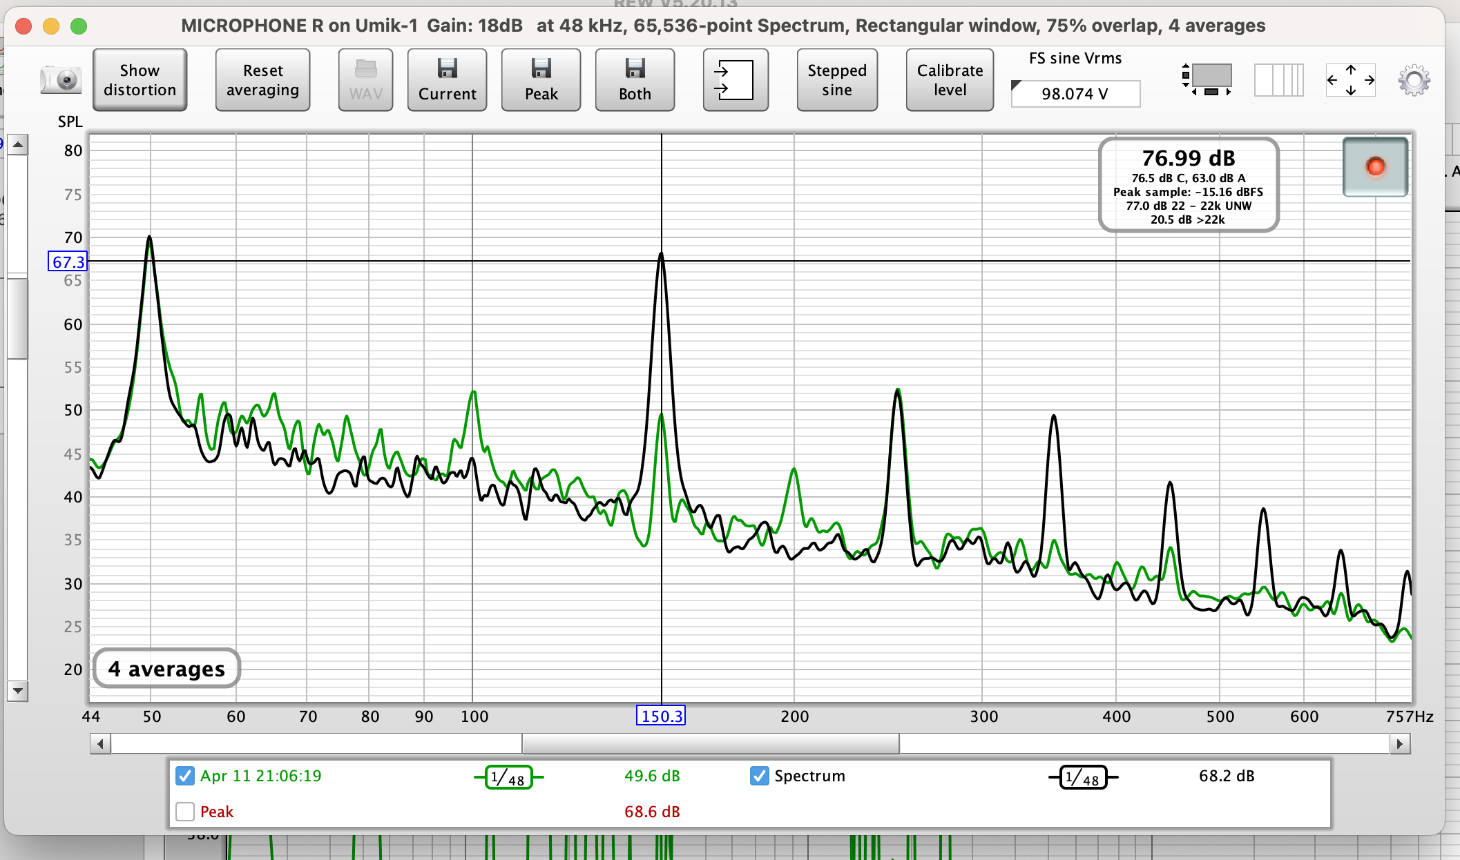Save the Current spectrum trace
This screenshot has width=1460, height=860.
click(x=447, y=80)
